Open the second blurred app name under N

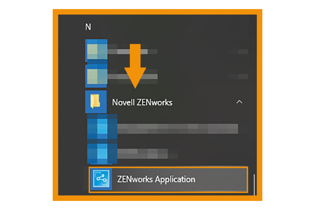point(133,76)
